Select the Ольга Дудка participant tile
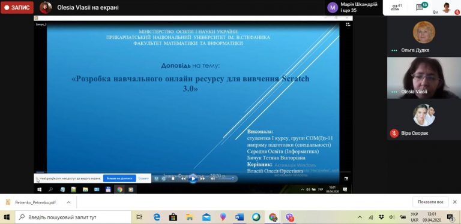This screenshot has width=461, height=224. tap(424, 37)
